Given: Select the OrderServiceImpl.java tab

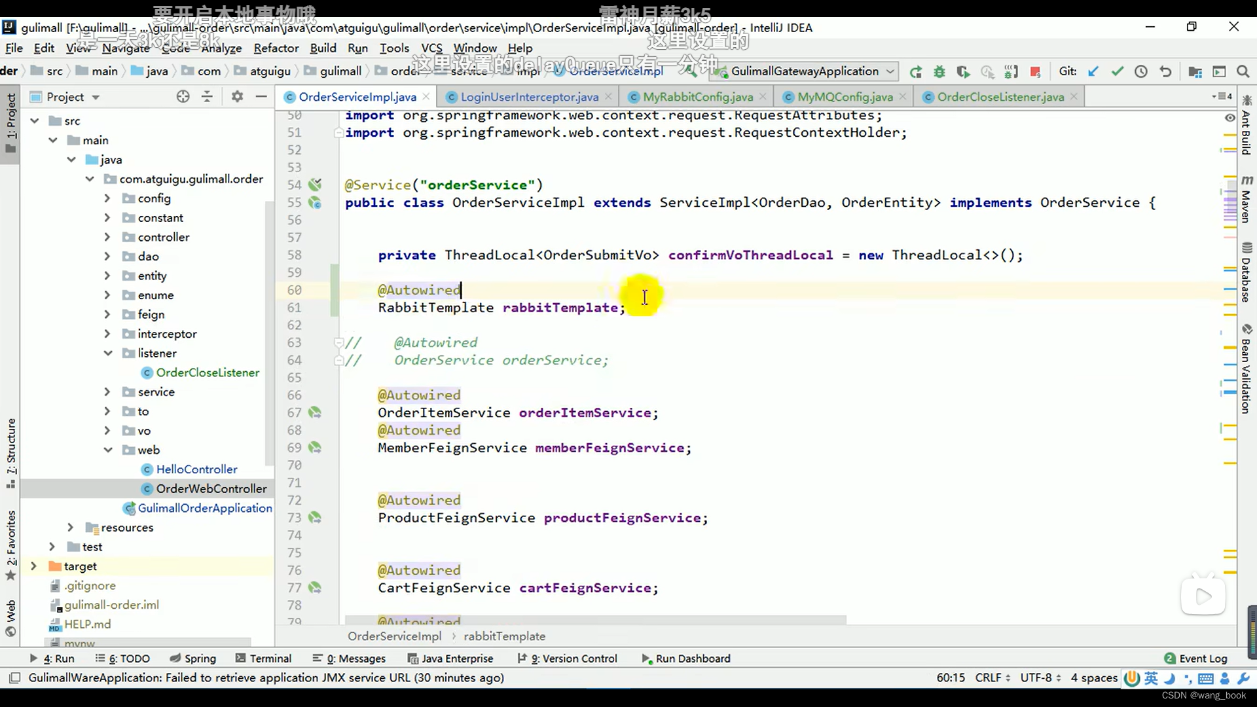Looking at the screenshot, I should pyautogui.click(x=357, y=97).
